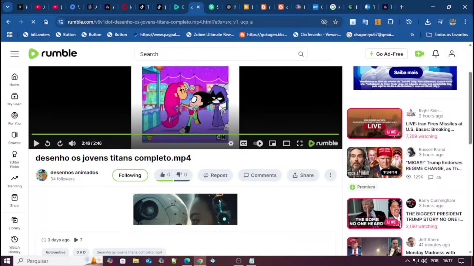The height and width of the screenshot is (266, 474).
Task: Click the search magnifier icon
Action: click(x=301, y=54)
